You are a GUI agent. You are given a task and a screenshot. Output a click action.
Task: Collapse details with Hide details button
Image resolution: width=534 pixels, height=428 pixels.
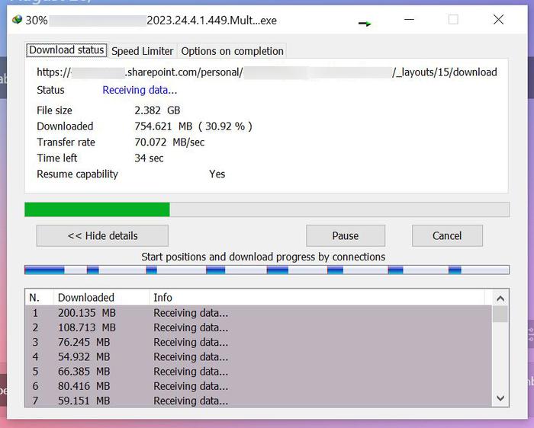(102, 235)
